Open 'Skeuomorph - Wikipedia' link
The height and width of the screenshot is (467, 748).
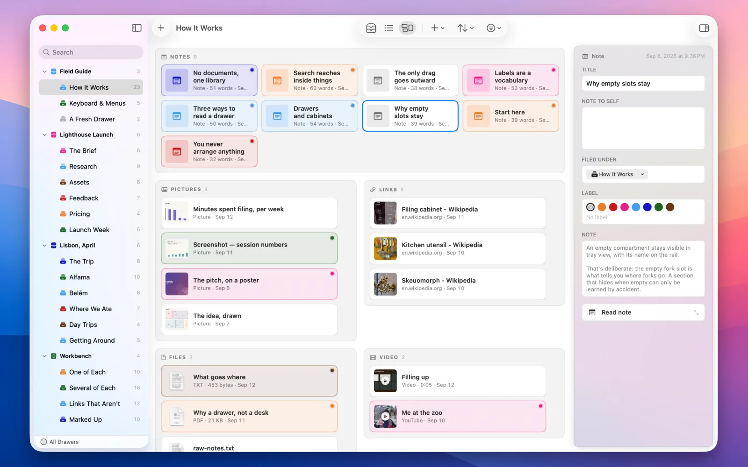click(458, 284)
